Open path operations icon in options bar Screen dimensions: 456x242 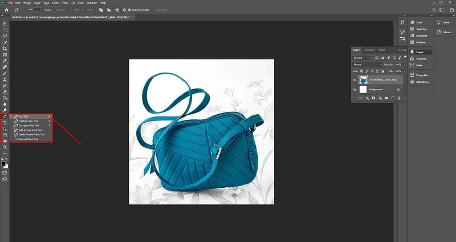[x=101, y=10]
